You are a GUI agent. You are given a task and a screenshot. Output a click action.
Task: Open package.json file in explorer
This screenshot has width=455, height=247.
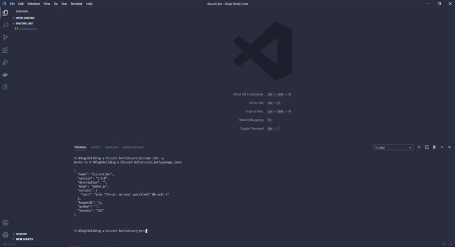click(27, 28)
